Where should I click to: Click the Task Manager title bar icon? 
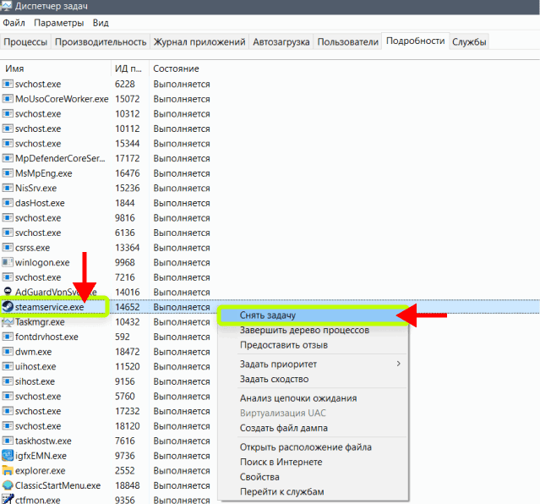(6, 6)
